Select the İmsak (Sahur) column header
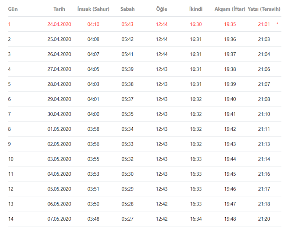The width and height of the screenshot is (283, 228). 93,9
